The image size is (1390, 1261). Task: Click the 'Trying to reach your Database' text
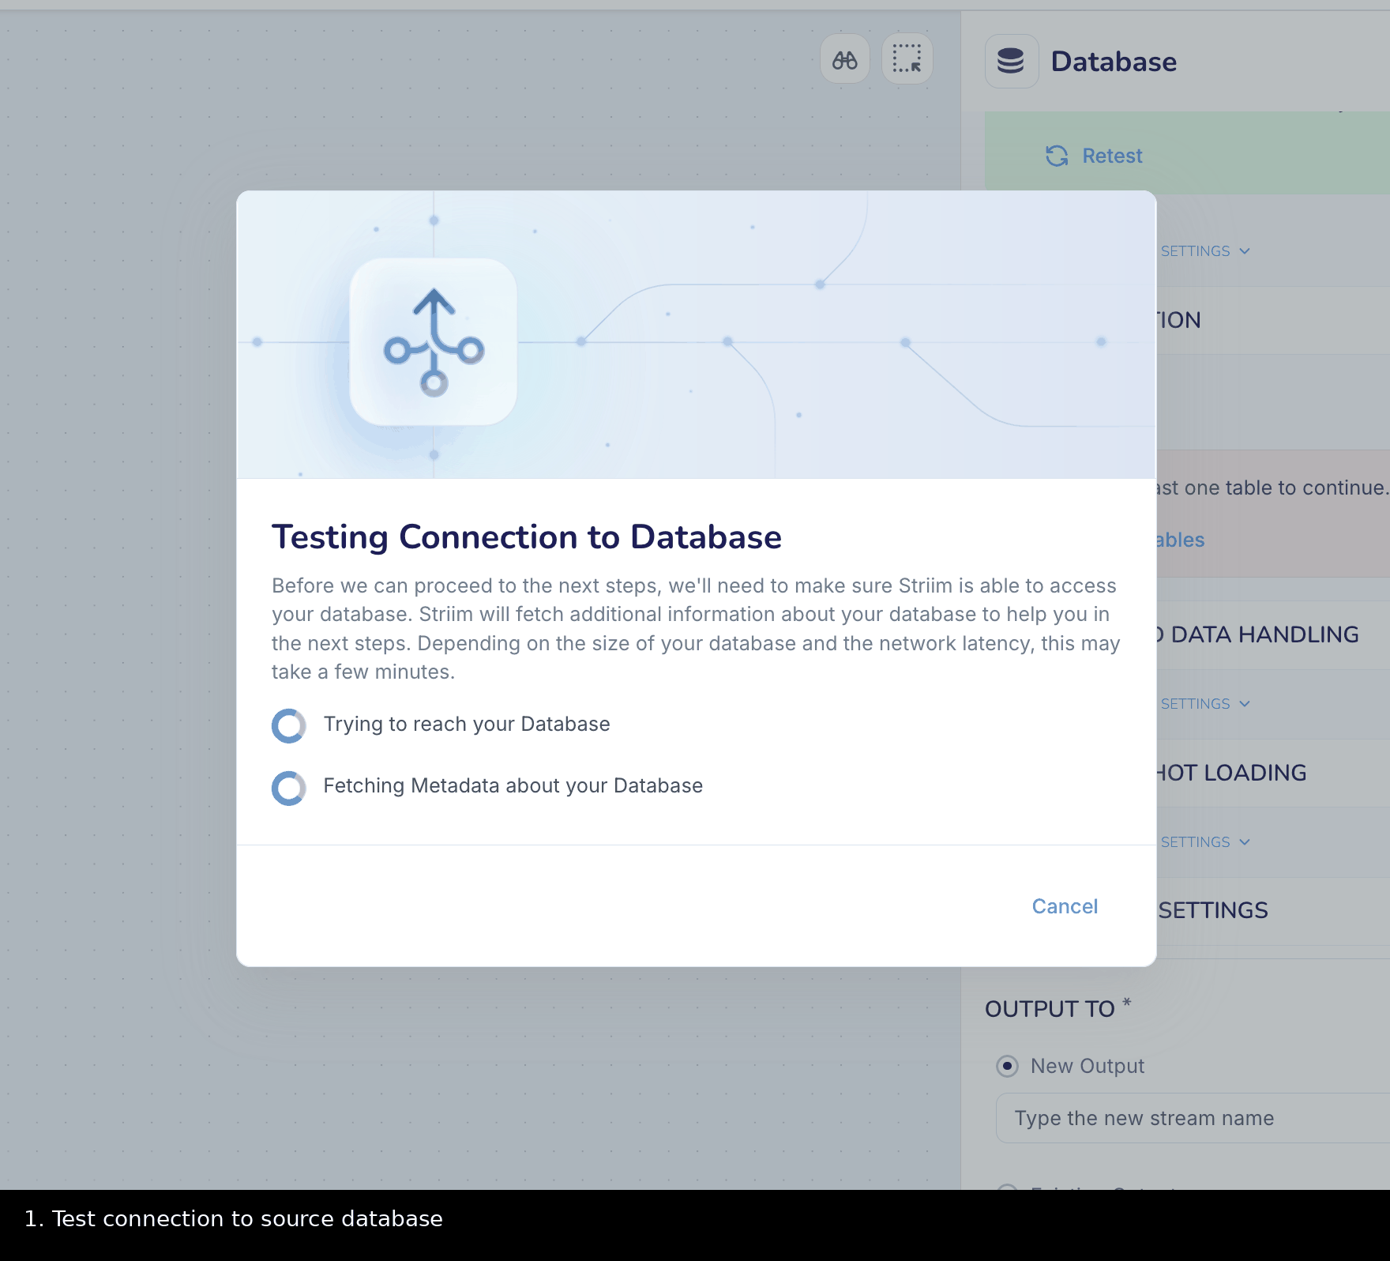(x=467, y=725)
